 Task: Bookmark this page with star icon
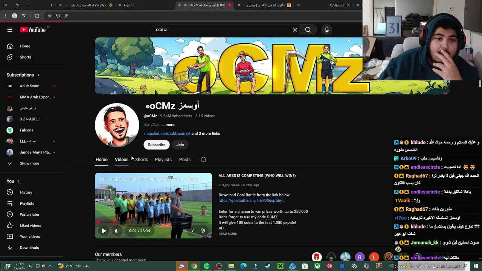pyautogui.click(x=49, y=16)
